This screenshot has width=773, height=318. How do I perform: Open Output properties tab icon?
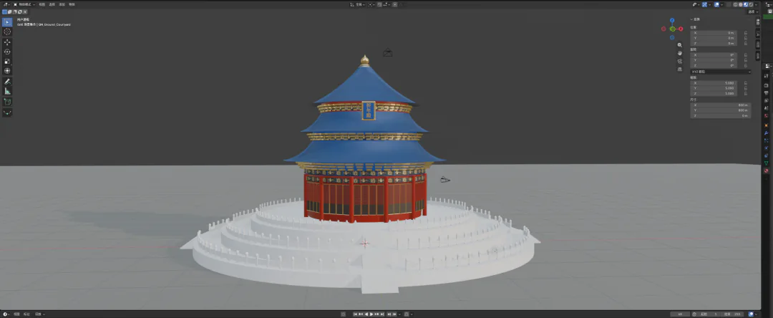click(x=766, y=93)
